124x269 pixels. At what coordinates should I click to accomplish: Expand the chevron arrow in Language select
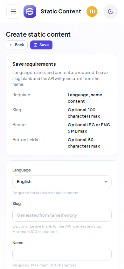point(106,182)
